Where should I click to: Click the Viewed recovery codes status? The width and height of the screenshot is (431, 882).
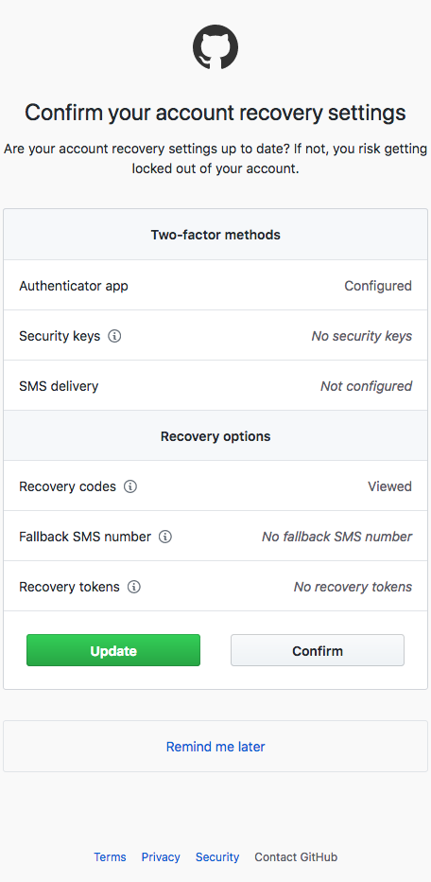coord(390,486)
